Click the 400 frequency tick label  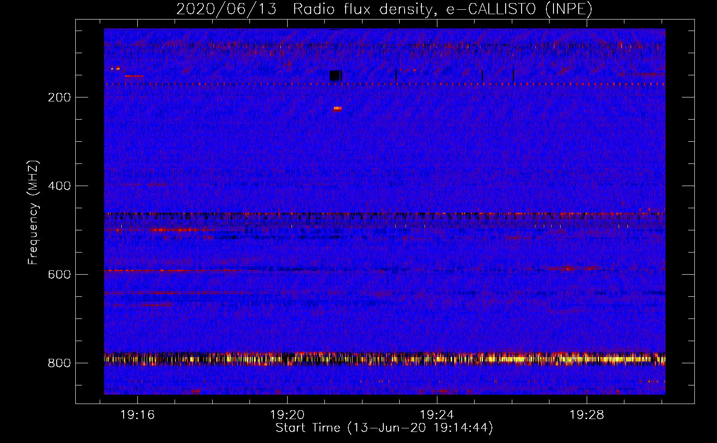59,186
